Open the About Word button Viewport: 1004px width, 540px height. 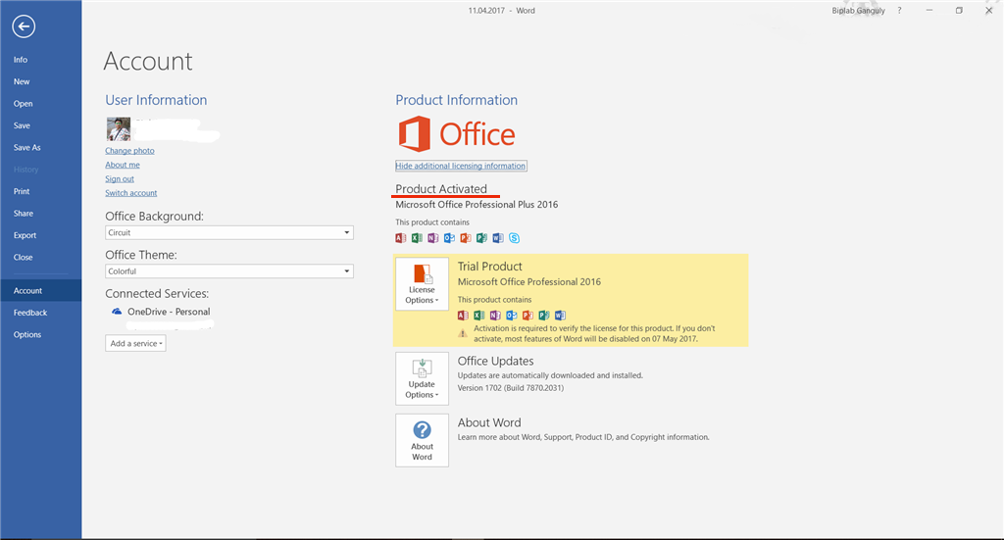pos(422,440)
